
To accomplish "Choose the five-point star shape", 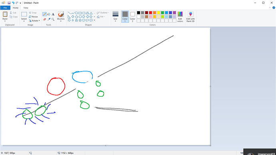I will pyautogui.click(x=76, y=20).
